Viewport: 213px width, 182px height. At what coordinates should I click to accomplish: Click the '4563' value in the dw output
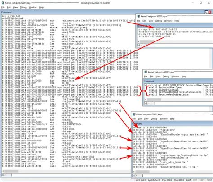click(167, 36)
